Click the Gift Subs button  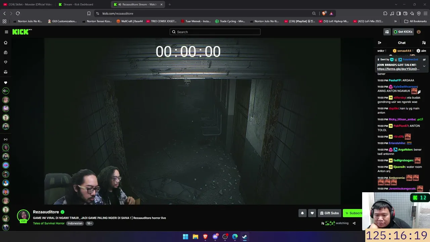point(329,213)
